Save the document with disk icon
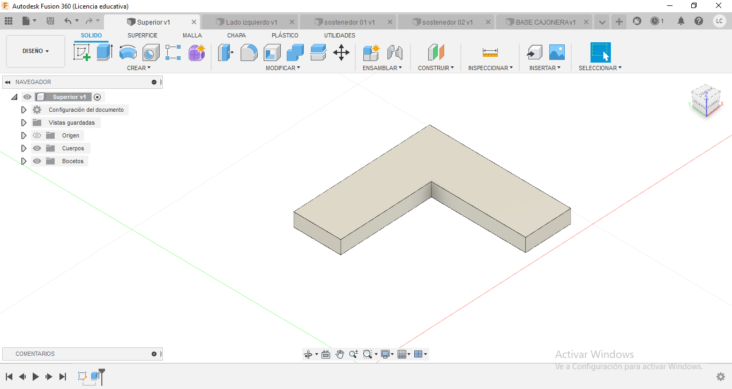The width and height of the screenshot is (732, 389). pos(50,21)
